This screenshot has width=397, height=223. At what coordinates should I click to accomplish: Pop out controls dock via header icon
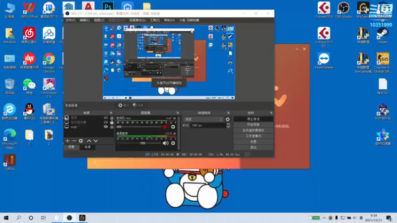click(x=271, y=113)
